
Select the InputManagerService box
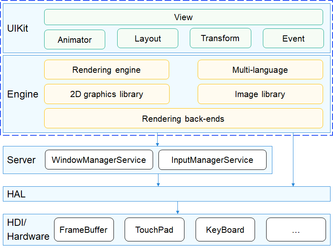212,160
